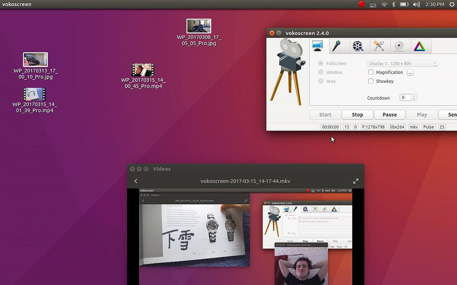Open the system gear session menu
This screenshot has width=457, height=285.
pos(452,4)
